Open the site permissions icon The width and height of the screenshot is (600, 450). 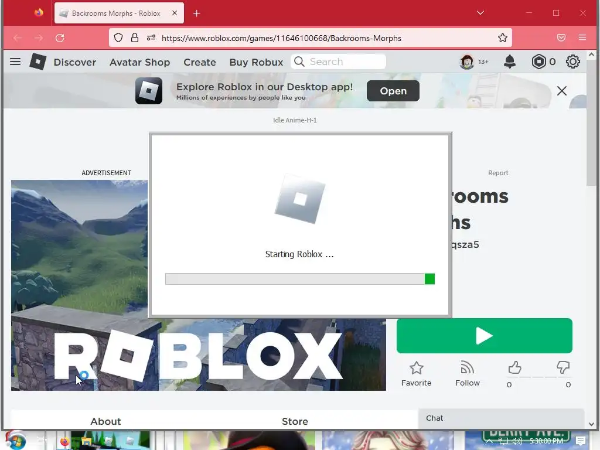(x=151, y=38)
